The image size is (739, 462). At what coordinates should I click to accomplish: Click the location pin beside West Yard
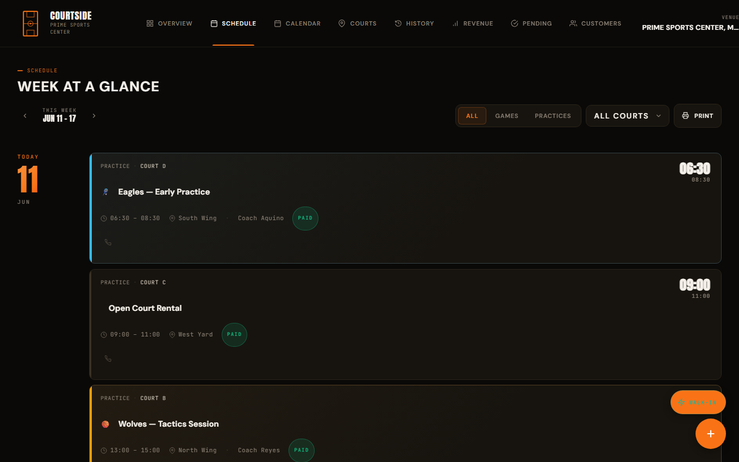172,335
